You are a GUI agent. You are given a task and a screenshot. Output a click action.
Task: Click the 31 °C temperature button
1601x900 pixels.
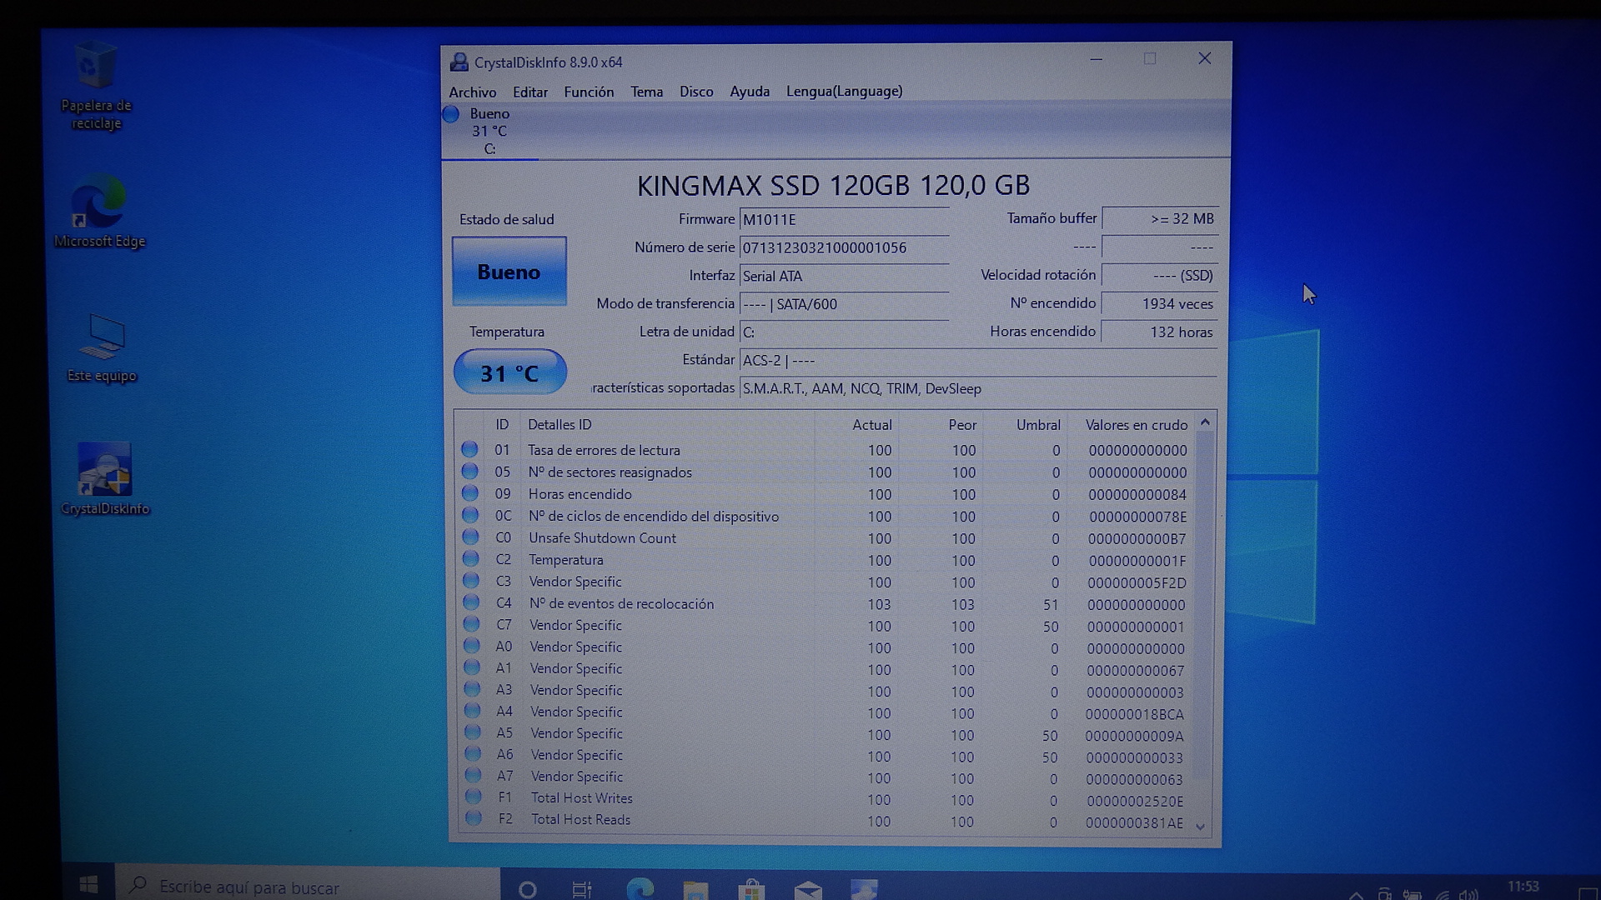[509, 372]
